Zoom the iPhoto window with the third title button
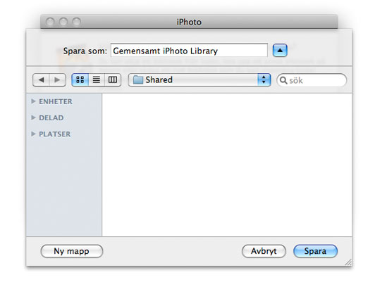 (x=77, y=22)
